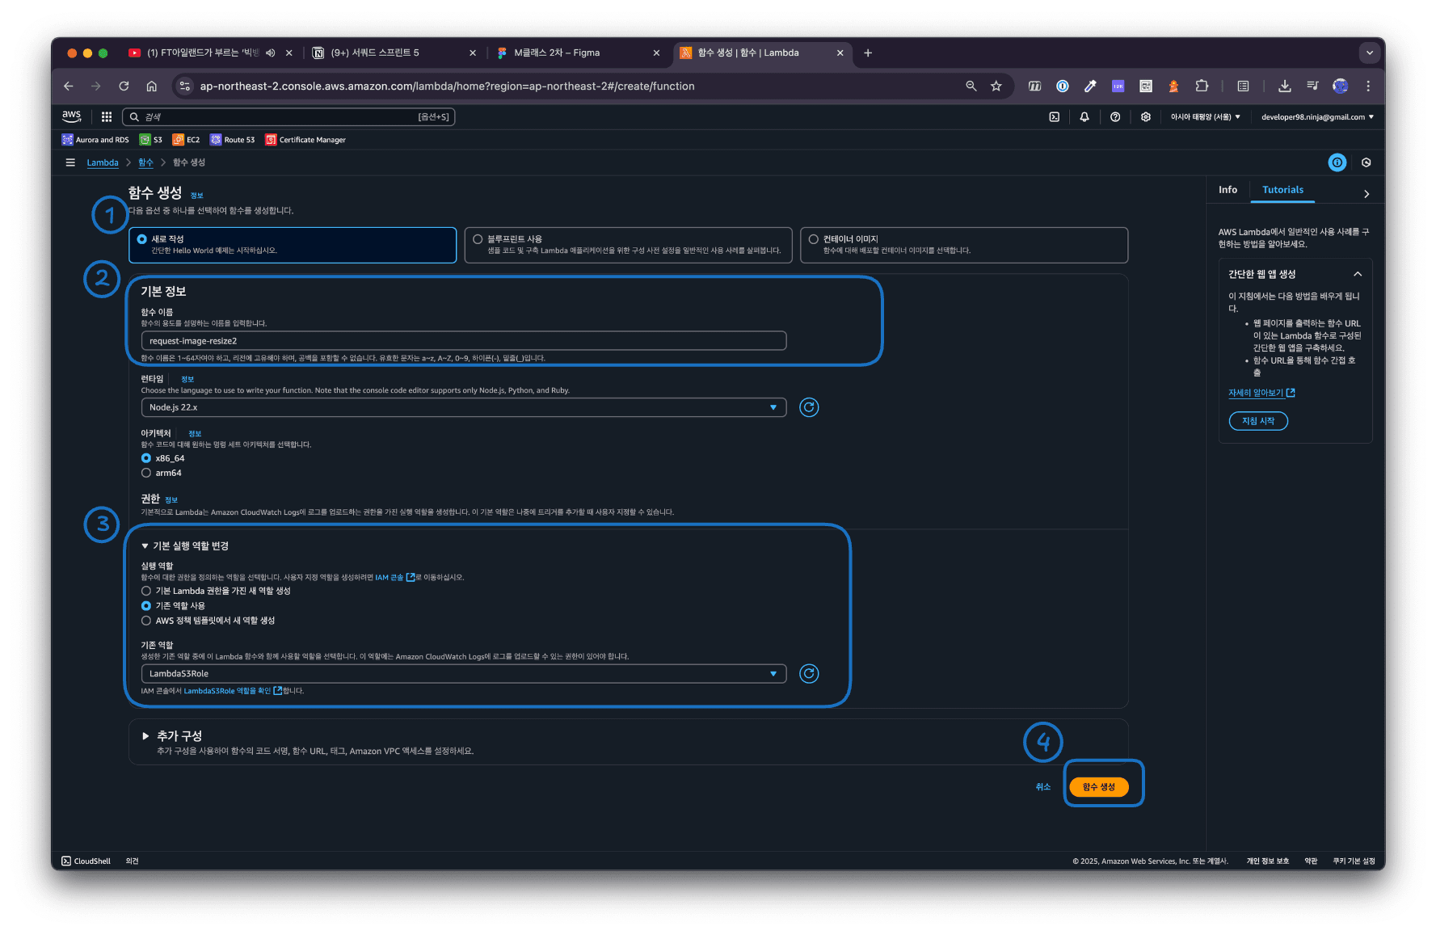Viewport: 1436px width, 935px height.
Task: Open the Chrome three-dot menu
Action: [x=1368, y=86]
